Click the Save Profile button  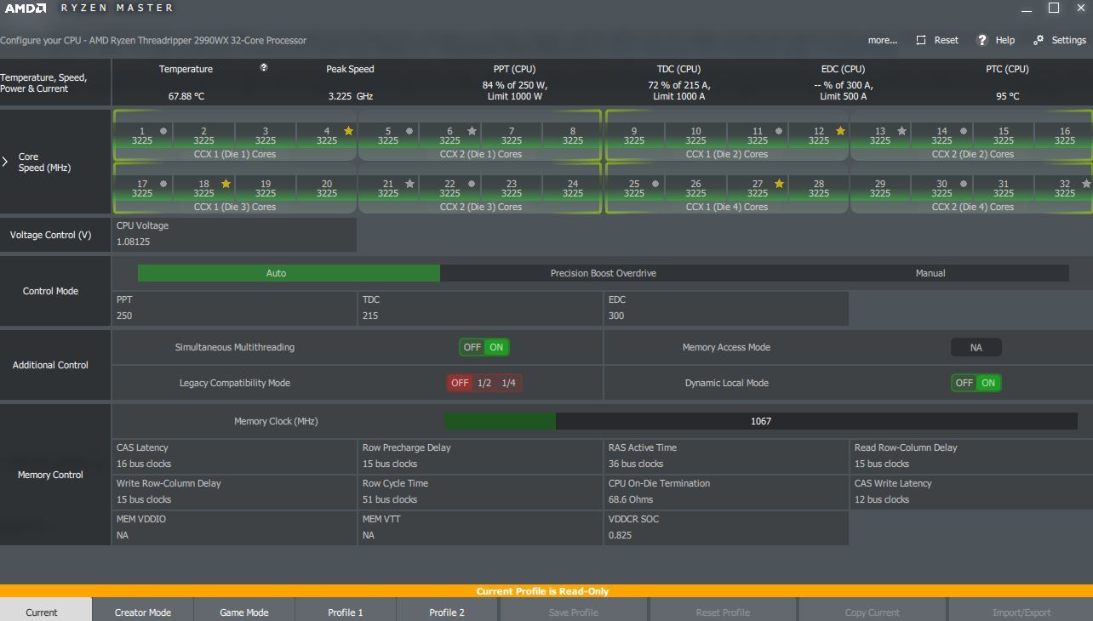[x=574, y=612]
